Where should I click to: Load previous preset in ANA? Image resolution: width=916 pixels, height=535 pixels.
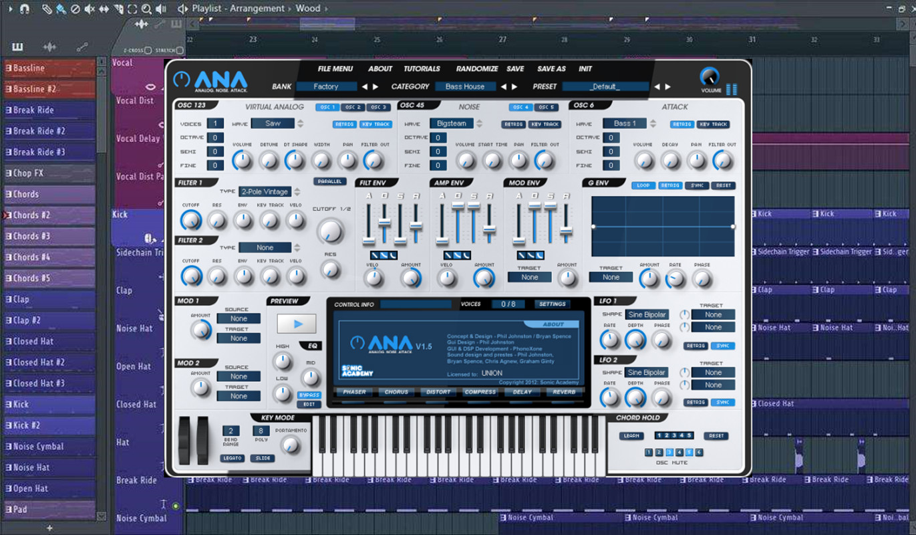657,86
